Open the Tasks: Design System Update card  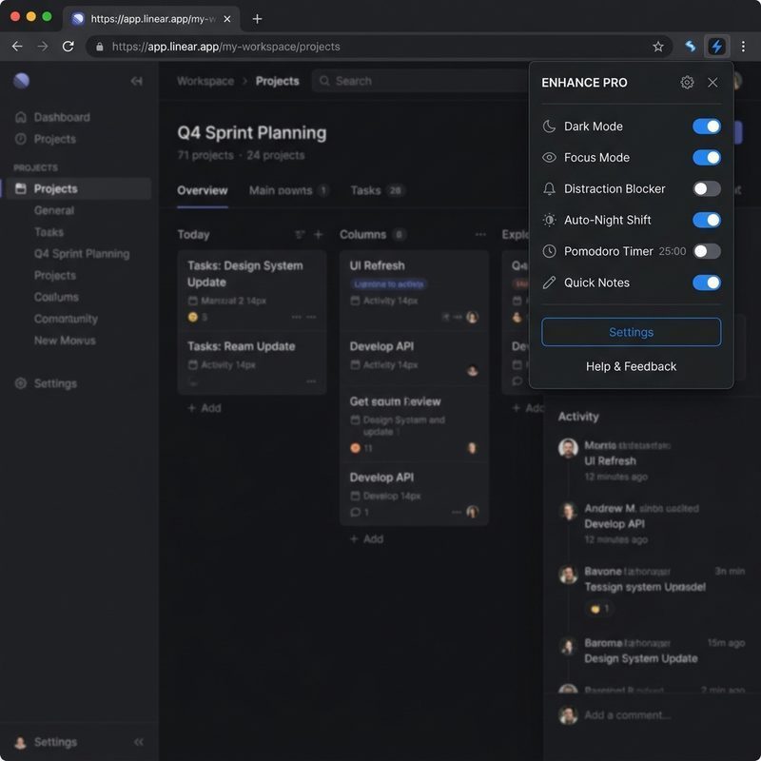click(x=252, y=290)
